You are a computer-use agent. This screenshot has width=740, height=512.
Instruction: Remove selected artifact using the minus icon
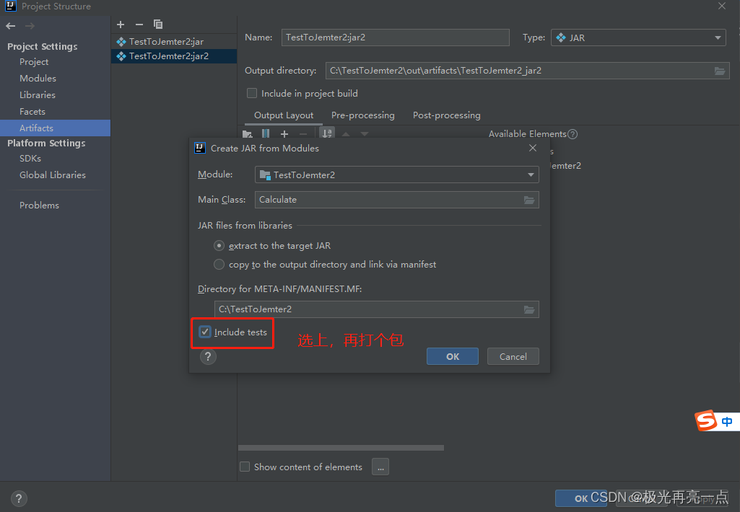click(138, 25)
